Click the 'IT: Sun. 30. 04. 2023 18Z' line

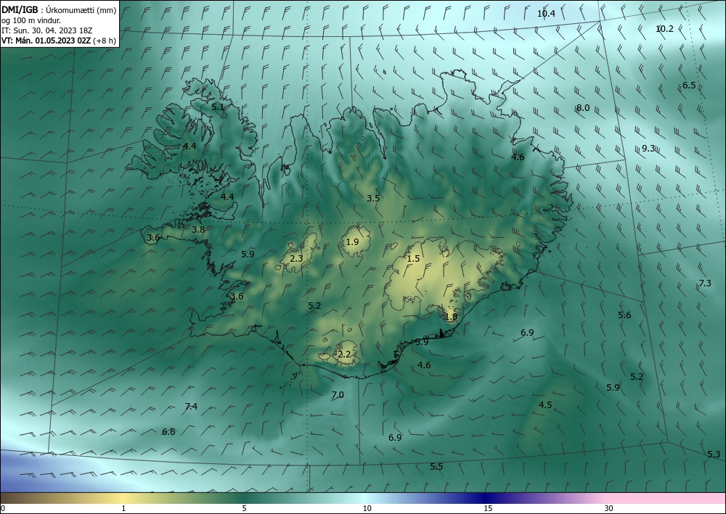point(46,30)
